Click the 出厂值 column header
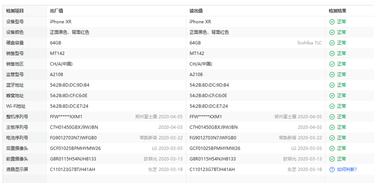The image size is (374, 183). pyautogui.click(x=57, y=11)
